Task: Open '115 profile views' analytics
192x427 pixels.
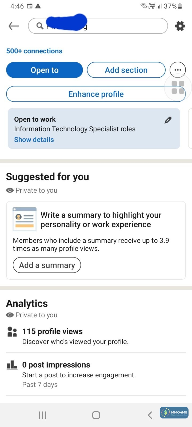Action: click(53, 331)
